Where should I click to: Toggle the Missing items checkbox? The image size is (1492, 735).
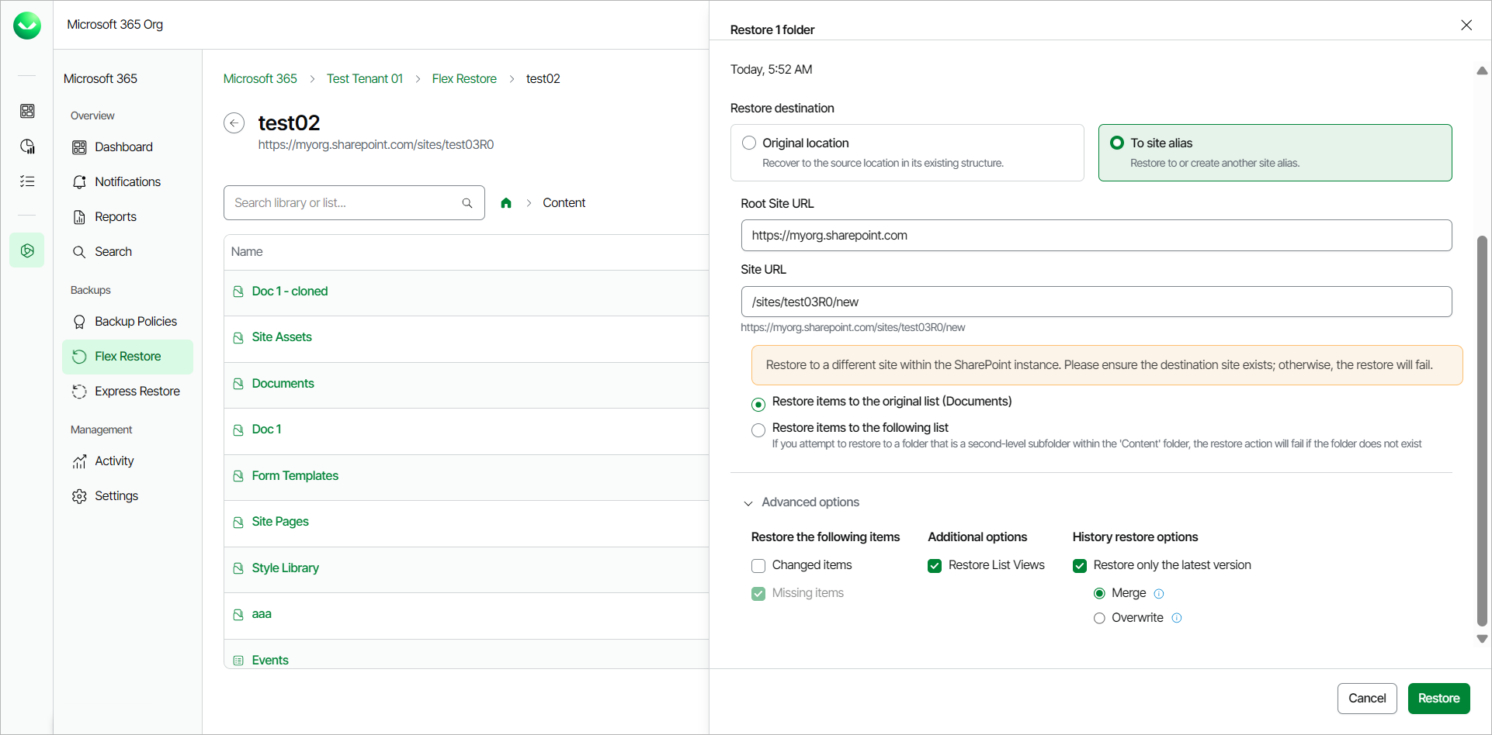pos(758,594)
